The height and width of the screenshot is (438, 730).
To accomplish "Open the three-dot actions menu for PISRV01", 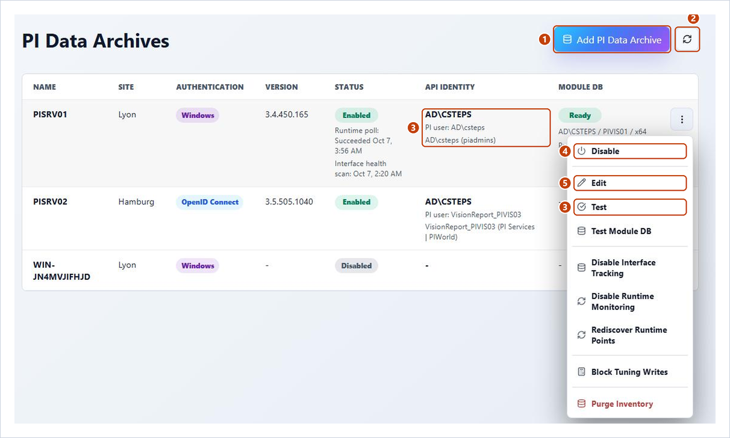I will 682,120.
